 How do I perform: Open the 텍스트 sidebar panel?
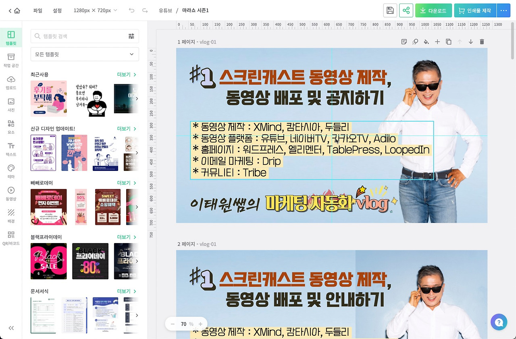11,149
